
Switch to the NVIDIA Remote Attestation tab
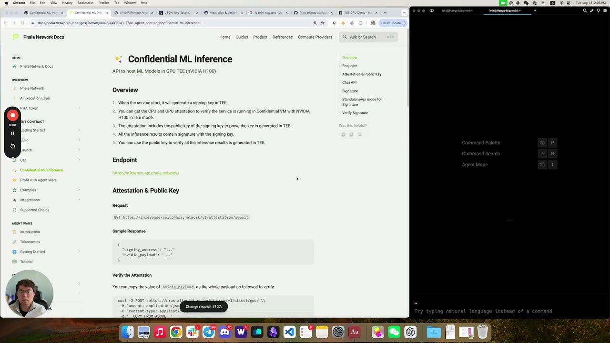point(133,13)
